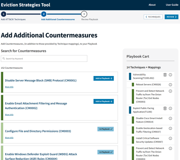The width and height of the screenshot is (180, 160).
Task: Click the Search by Keyword field
Action: (44, 59)
